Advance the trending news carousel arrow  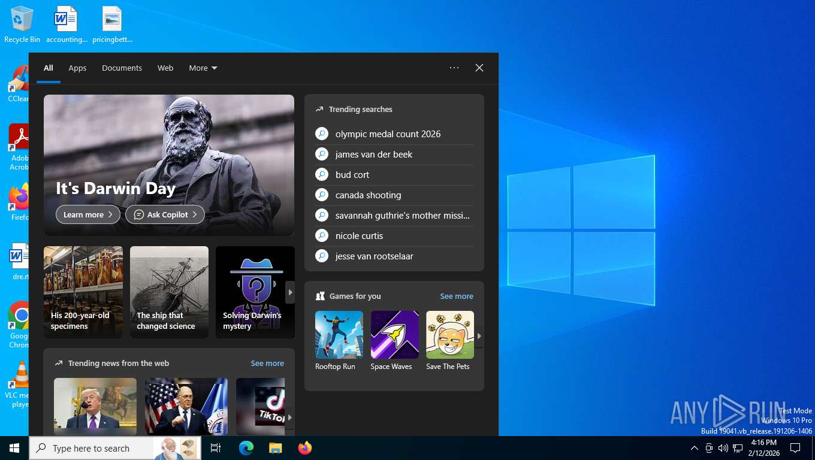click(x=289, y=417)
